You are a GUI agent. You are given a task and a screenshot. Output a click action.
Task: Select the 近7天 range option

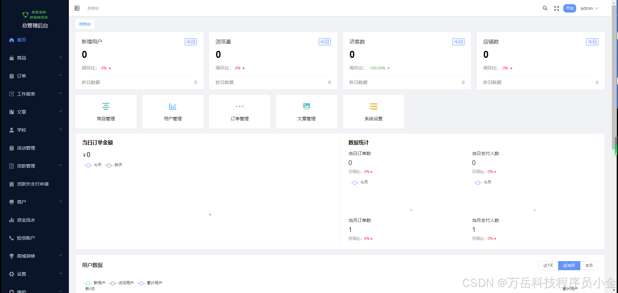(x=548, y=266)
